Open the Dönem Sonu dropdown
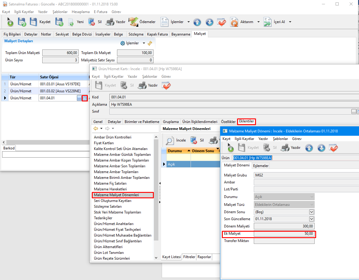The width and height of the screenshot is (359, 280). click(311, 212)
